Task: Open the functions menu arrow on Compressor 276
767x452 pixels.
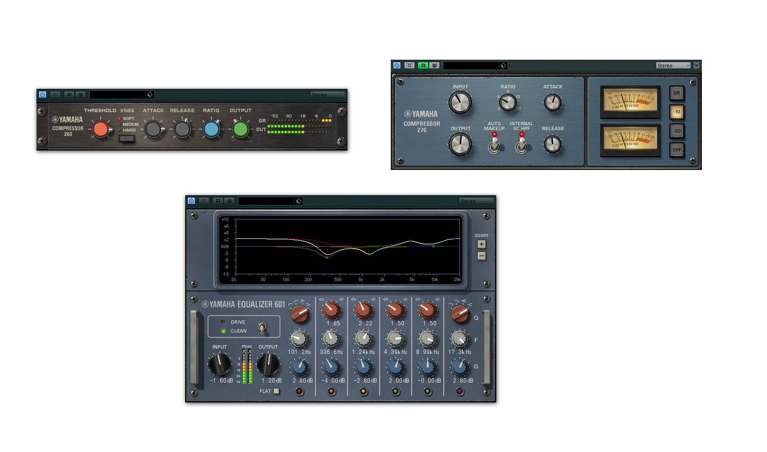Action: [697, 66]
